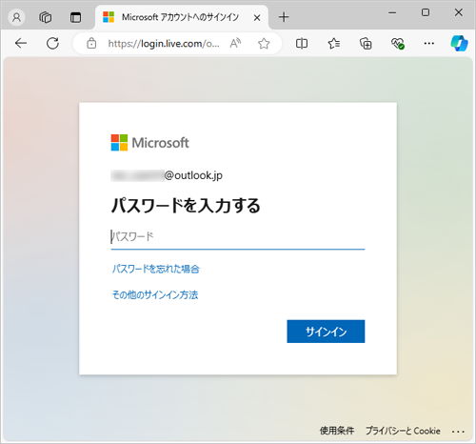Screen dimensions: 476x444
Task: Open その他のサインイン方法 link
Action: click(x=155, y=295)
